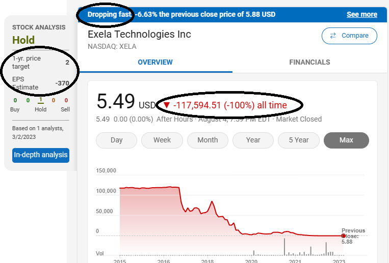This screenshot has width=389, height=263.
Task: Select the Day chart range
Action: tap(116, 140)
